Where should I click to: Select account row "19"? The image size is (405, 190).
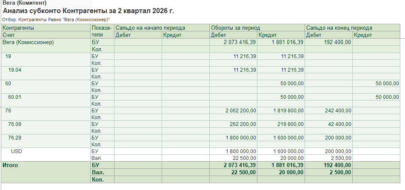click(8, 56)
